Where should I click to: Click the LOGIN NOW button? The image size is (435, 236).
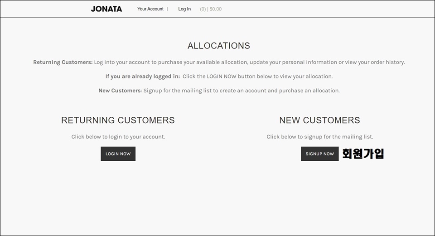(118, 154)
